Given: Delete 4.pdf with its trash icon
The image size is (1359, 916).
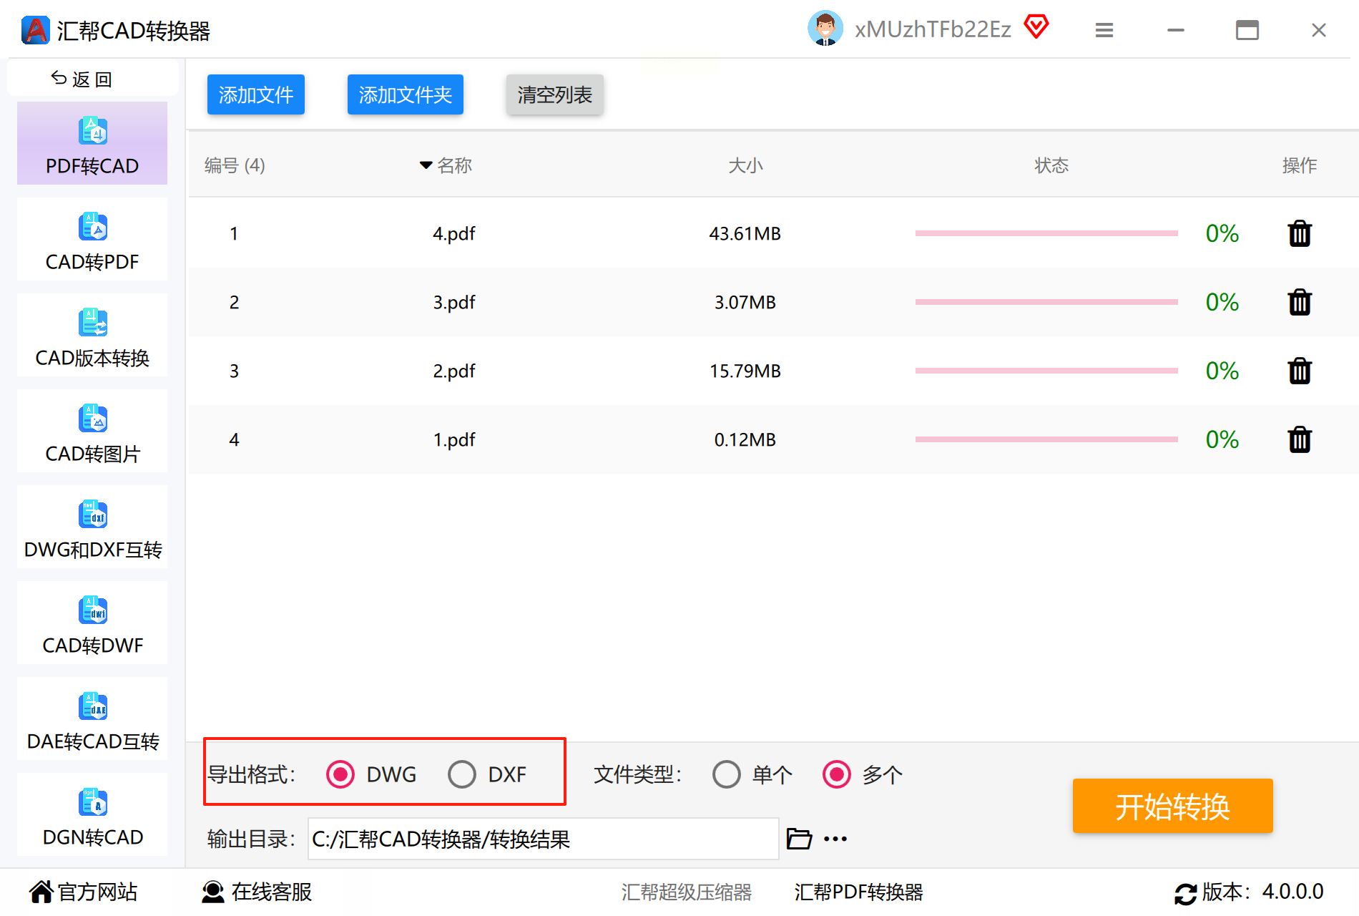Looking at the screenshot, I should click(x=1299, y=234).
